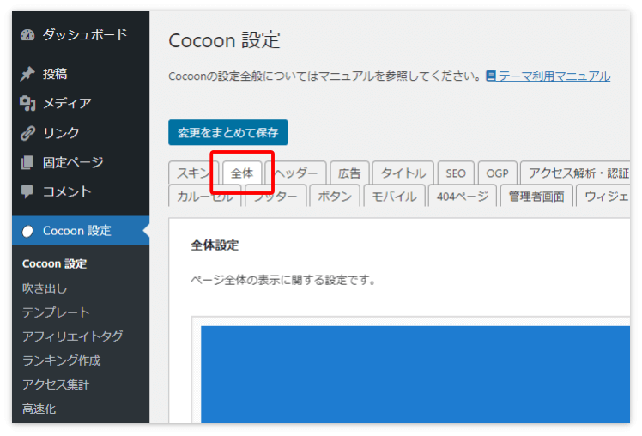Switch to the 管理者画面 tab

click(x=536, y=197)
